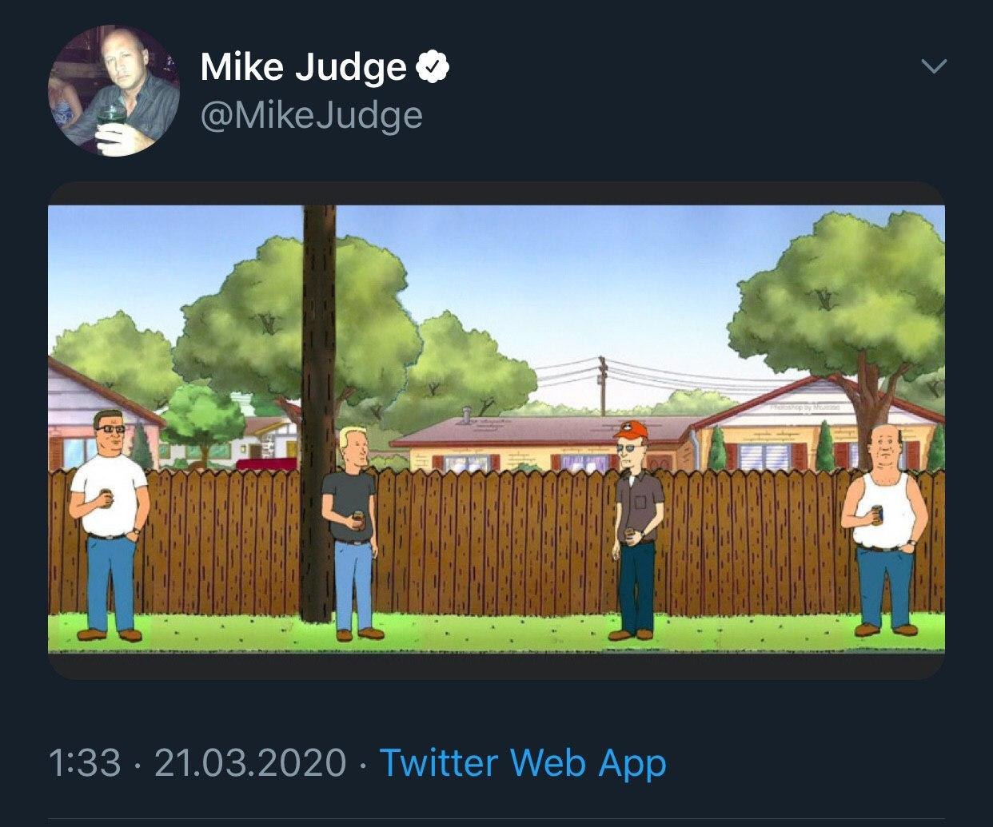993x827 pixels.
Task: Open Mike Judge's profile avatar photo
Action: pyautogui.click(x=114, y=90)
